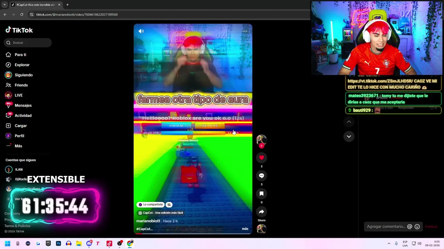Click the Agregar comentario field

pyautogui.click(x=386, y=227)
